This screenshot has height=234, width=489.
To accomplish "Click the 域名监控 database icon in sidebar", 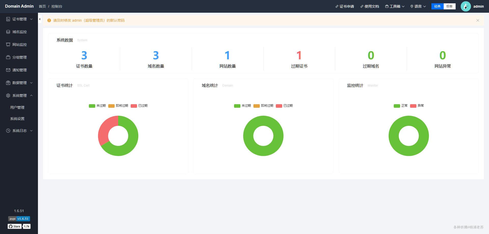I will point(8,32).
